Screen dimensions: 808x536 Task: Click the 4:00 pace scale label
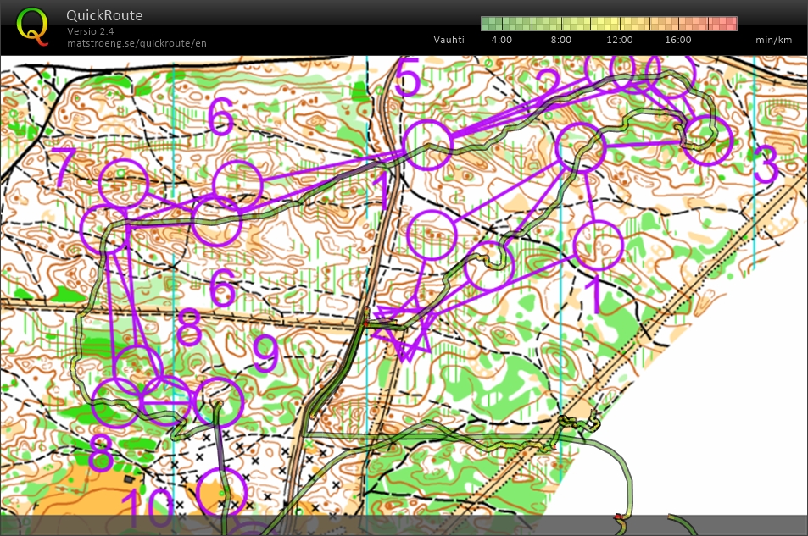(501, 40)
